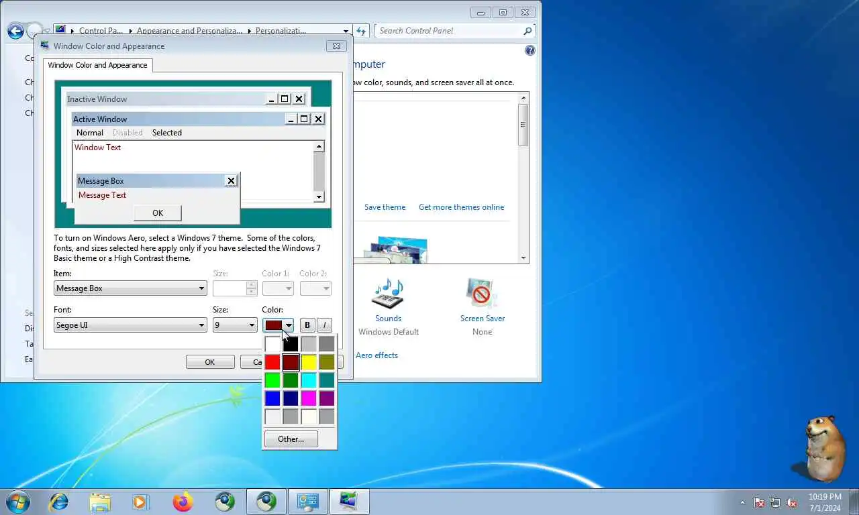Pick the olive color swatch
Viewport: 859px width, 515px height.
(327, 362)
